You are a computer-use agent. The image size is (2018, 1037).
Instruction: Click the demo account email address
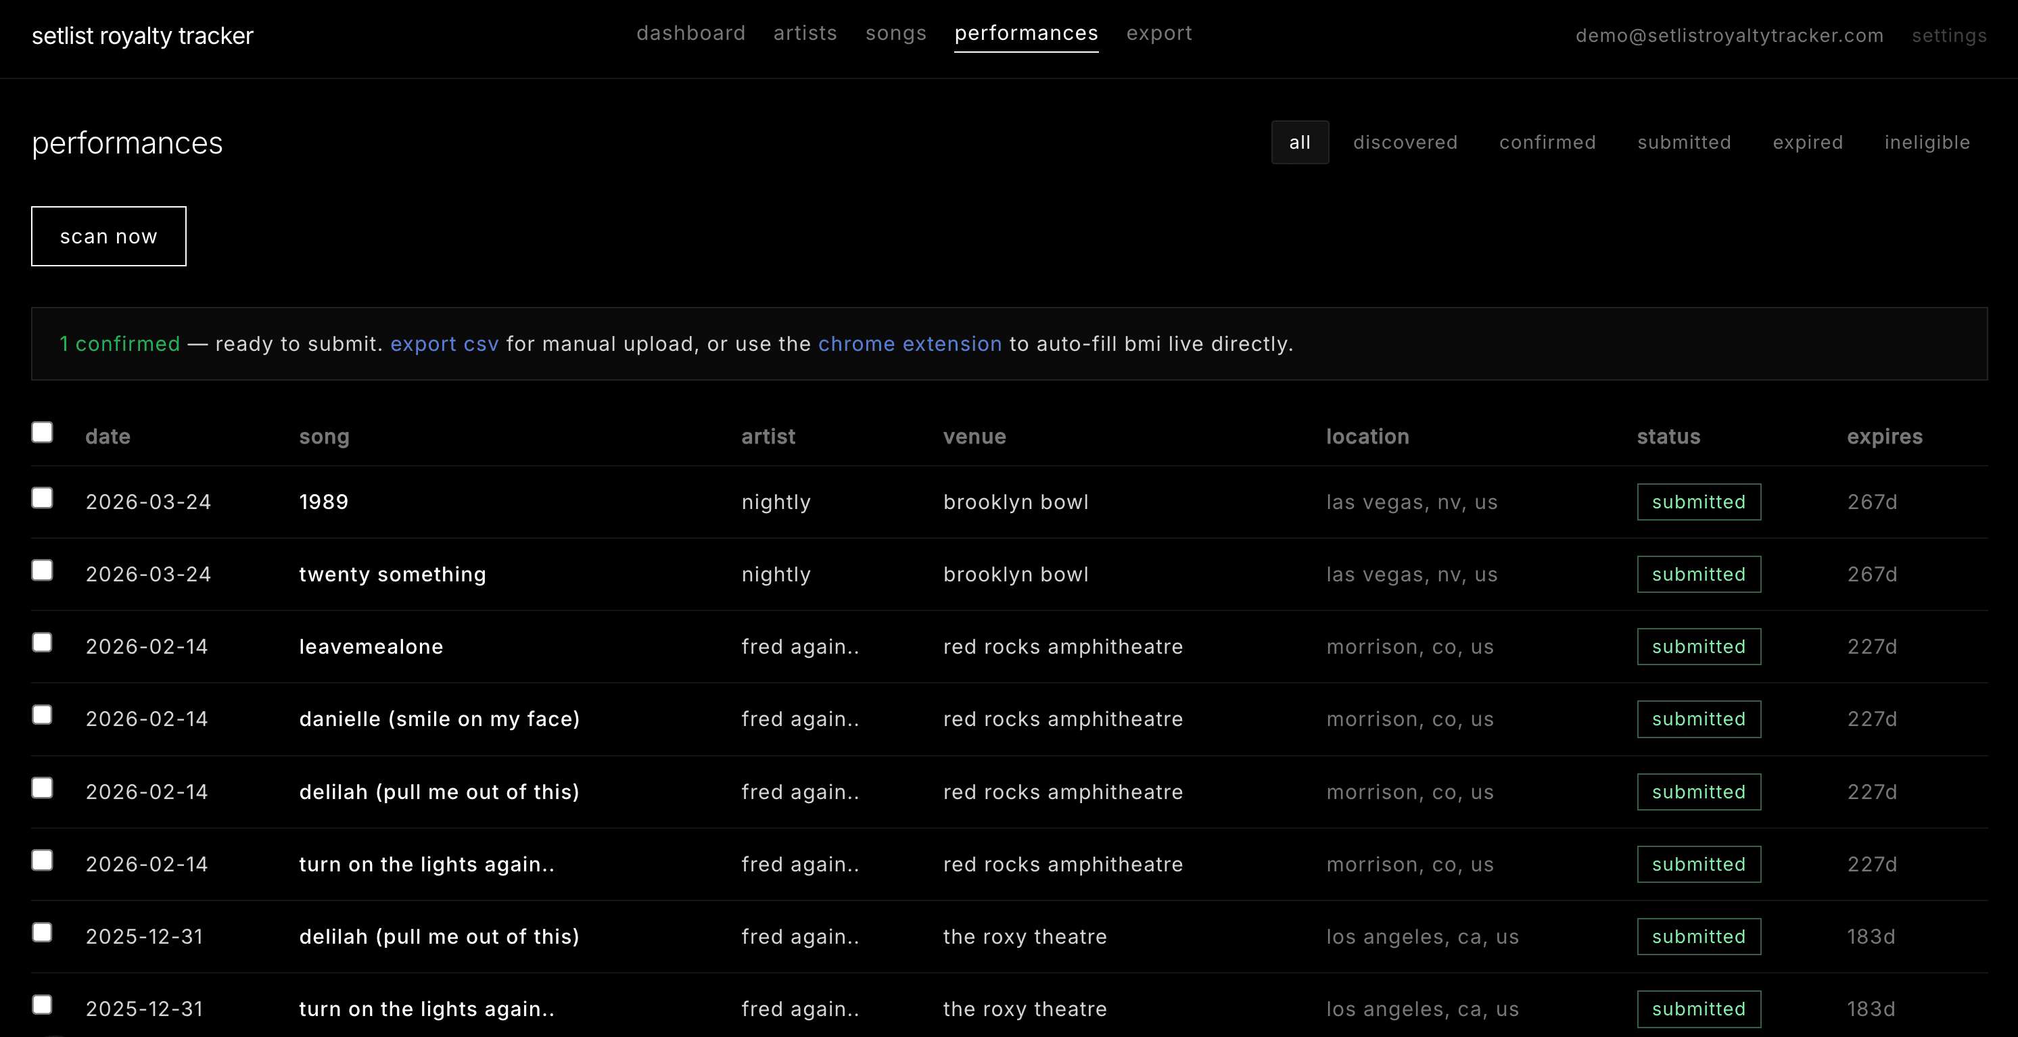(x=1730, y=36)
